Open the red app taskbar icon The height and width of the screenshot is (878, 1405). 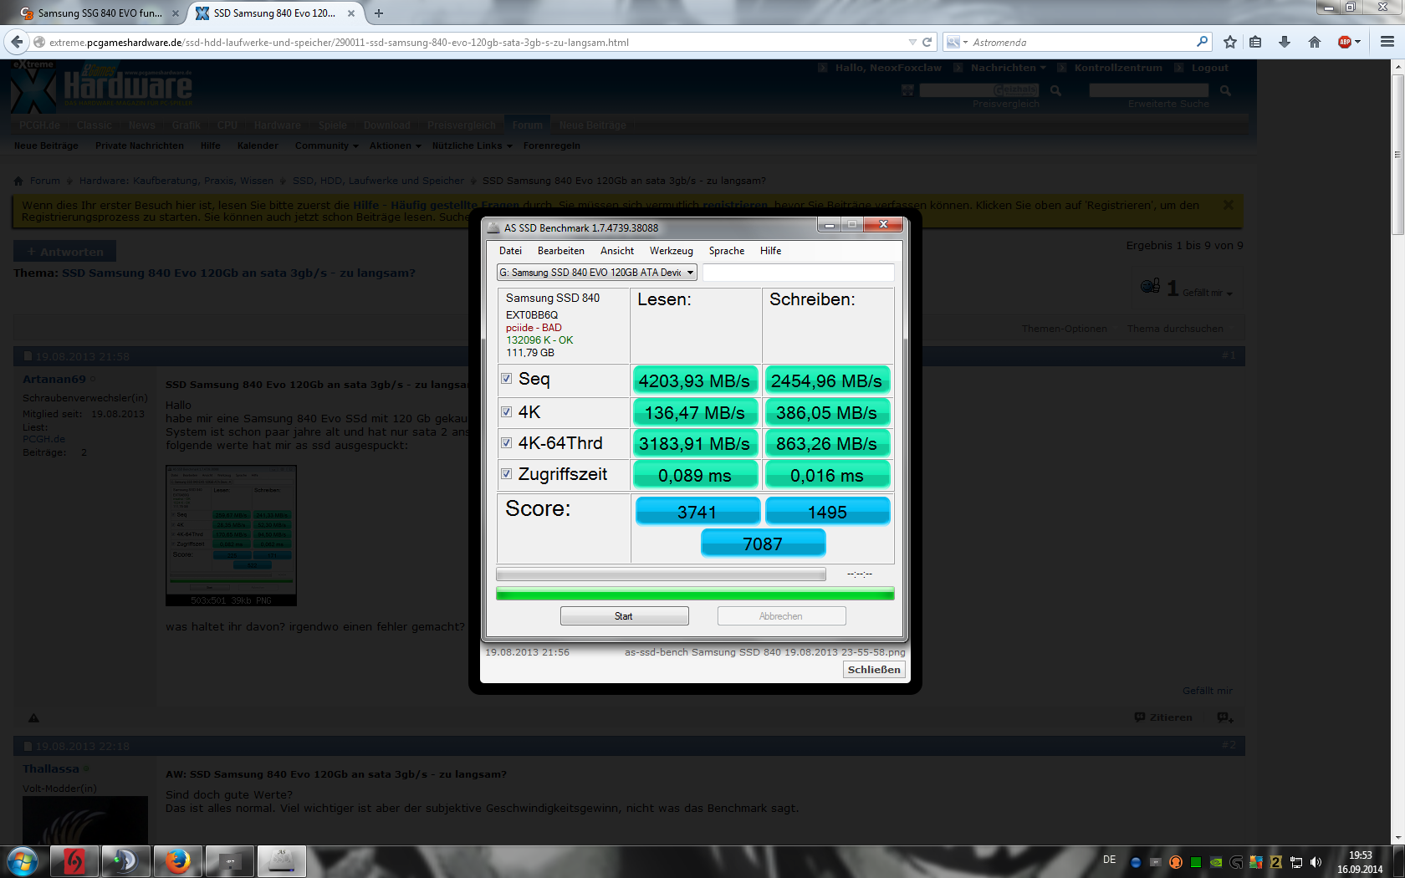(74, 861)
